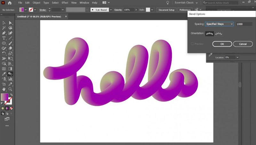The image size is (256, 145).
Task: Open the stroke color dropdown in control bar
Action: pos(35,10)
